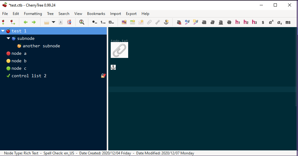The image size is (298, 156).
Task: Insert table toolbar icon
Action: point(133,22)
